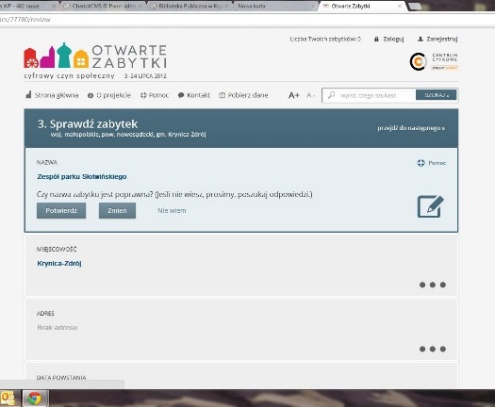Open the Pobierz dane menu item

243,95
